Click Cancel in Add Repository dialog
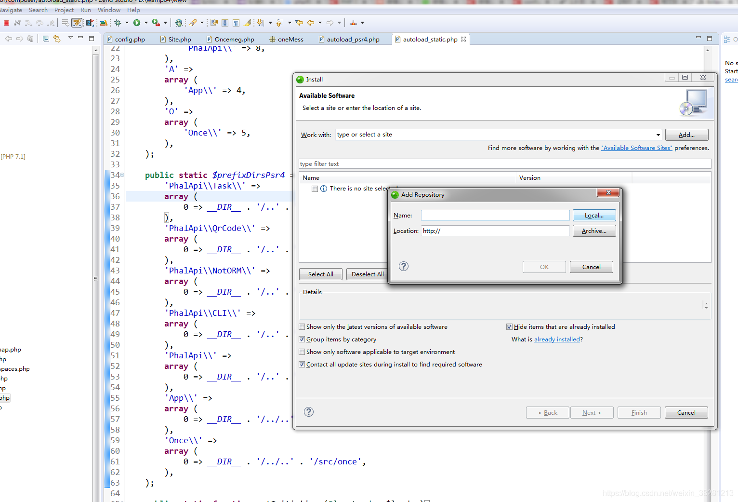 (x=591, y=267)
